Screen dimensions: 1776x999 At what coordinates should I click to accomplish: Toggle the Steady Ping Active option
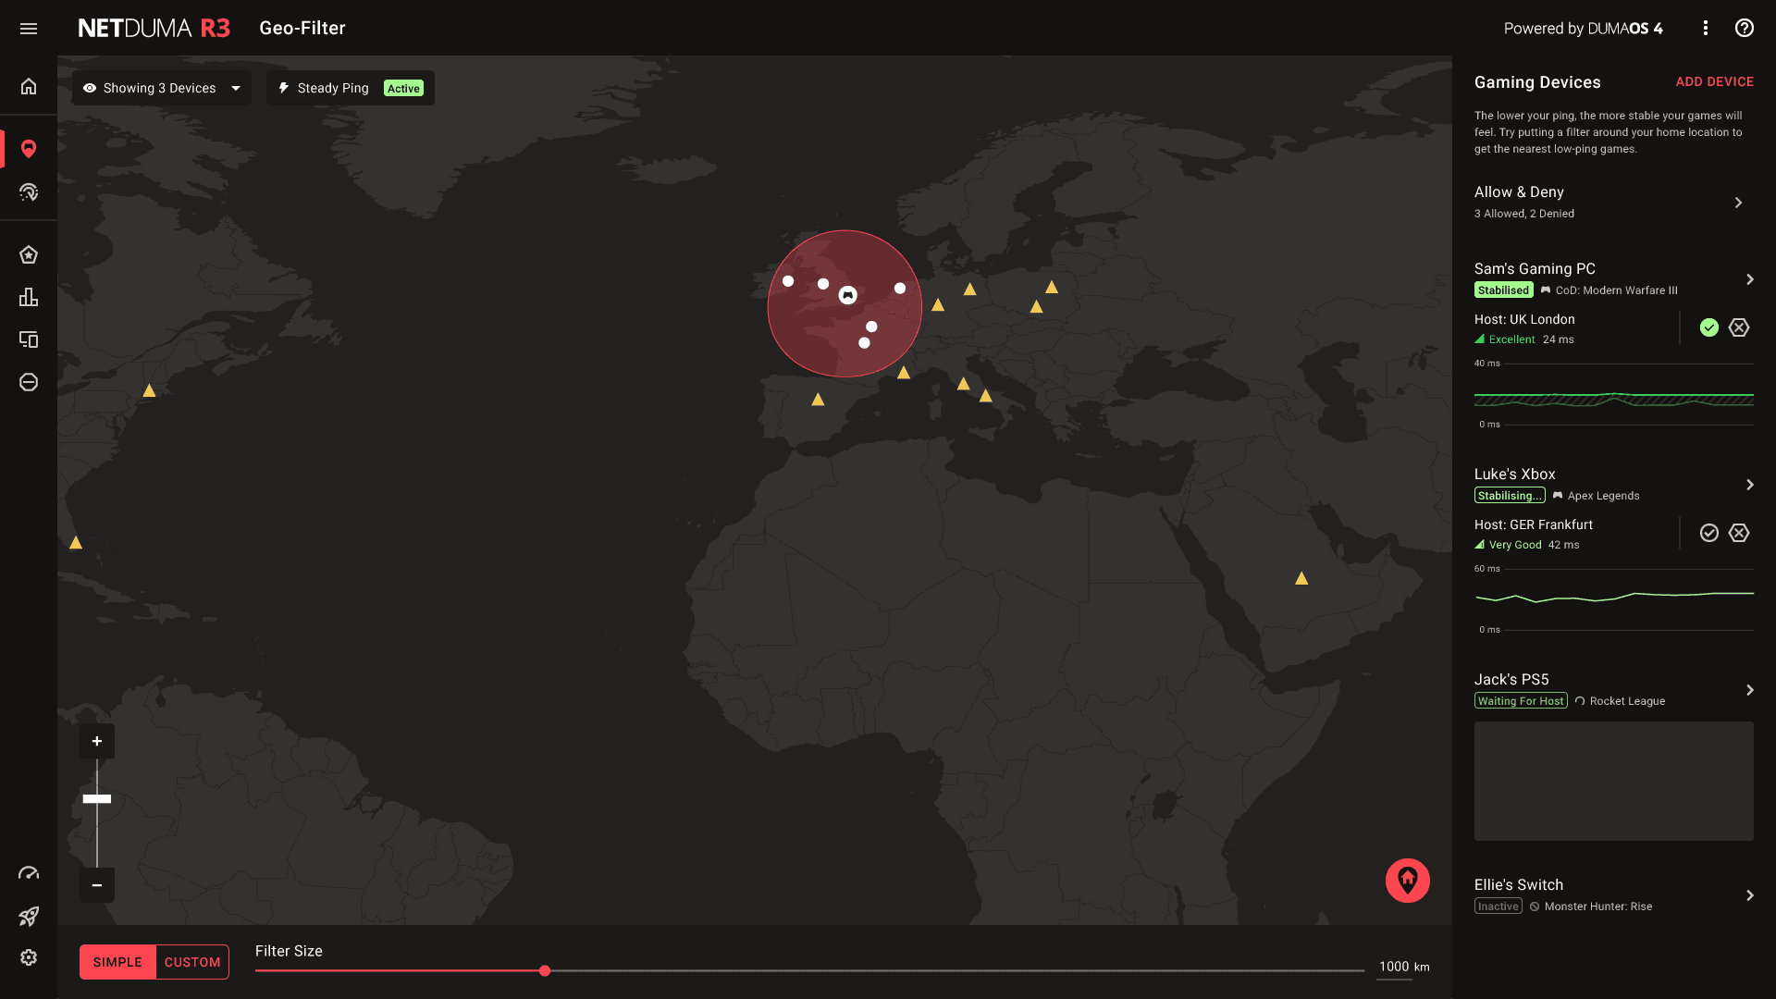click(x=351, y=88)
